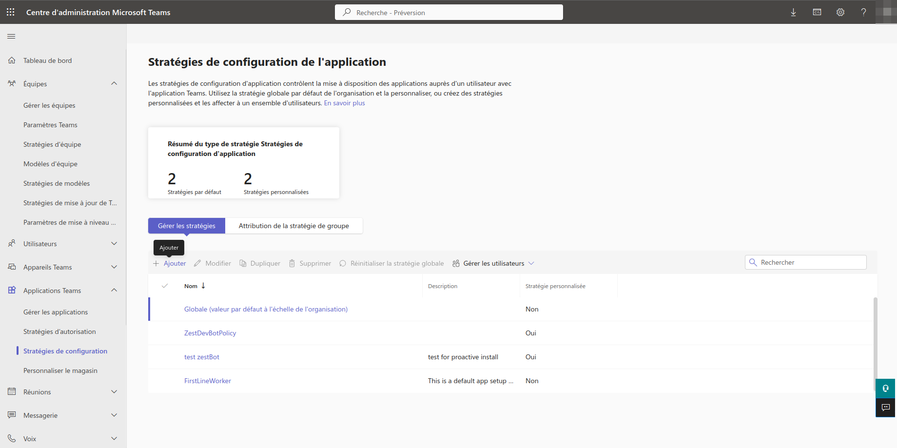Click the En savoir plus link
Image resolution: width=897 pixels, height=448 pixels.
344,103
